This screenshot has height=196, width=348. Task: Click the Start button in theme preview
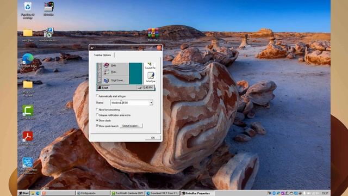click(x=103, y=88)
